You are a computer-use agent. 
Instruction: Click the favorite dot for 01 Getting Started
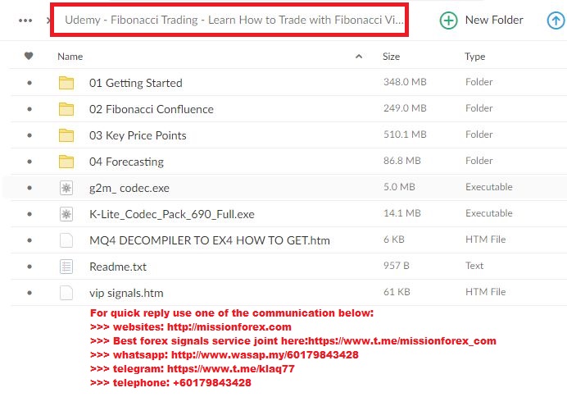click(29, 83)
